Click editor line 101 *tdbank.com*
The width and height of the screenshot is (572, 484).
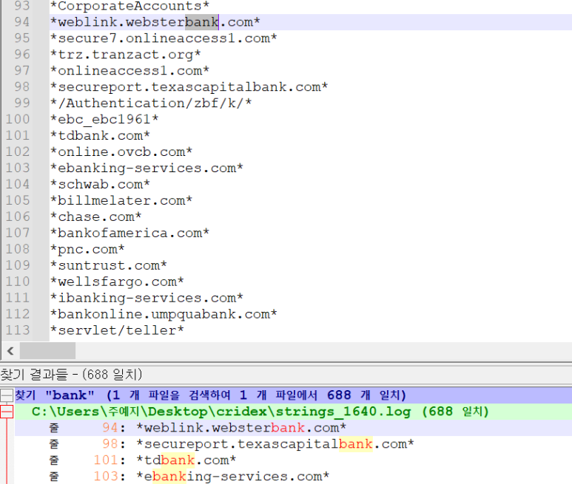[100, 135]
